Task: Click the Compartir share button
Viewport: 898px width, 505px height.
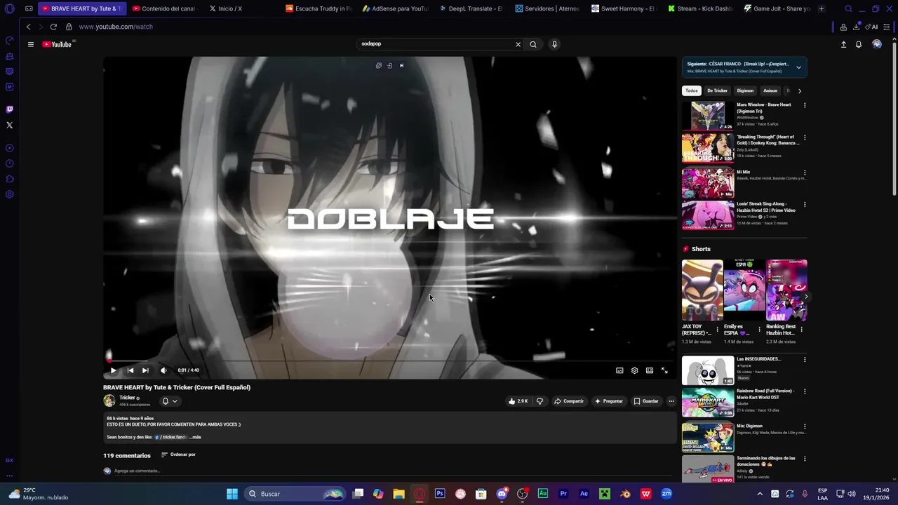Action: coord(569,401)
